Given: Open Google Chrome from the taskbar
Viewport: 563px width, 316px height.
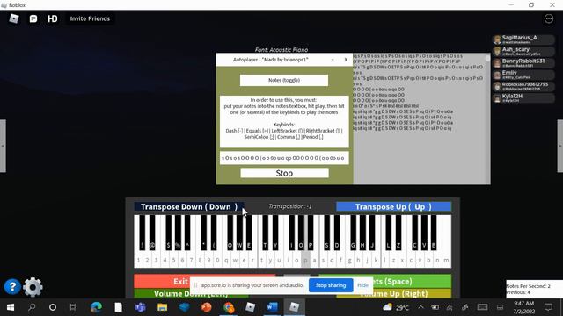Looking at the screenshot, I should click(229, 307).
